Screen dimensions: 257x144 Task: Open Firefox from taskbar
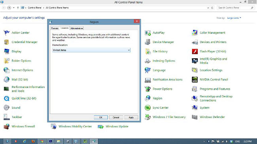(33, 141)
